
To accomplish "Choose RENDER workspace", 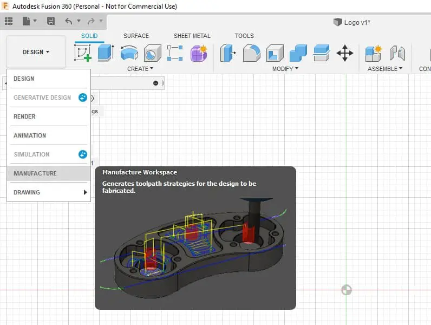I will point(48,116).
